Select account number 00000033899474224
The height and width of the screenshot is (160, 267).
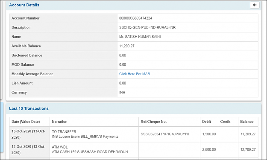(135, 18)
